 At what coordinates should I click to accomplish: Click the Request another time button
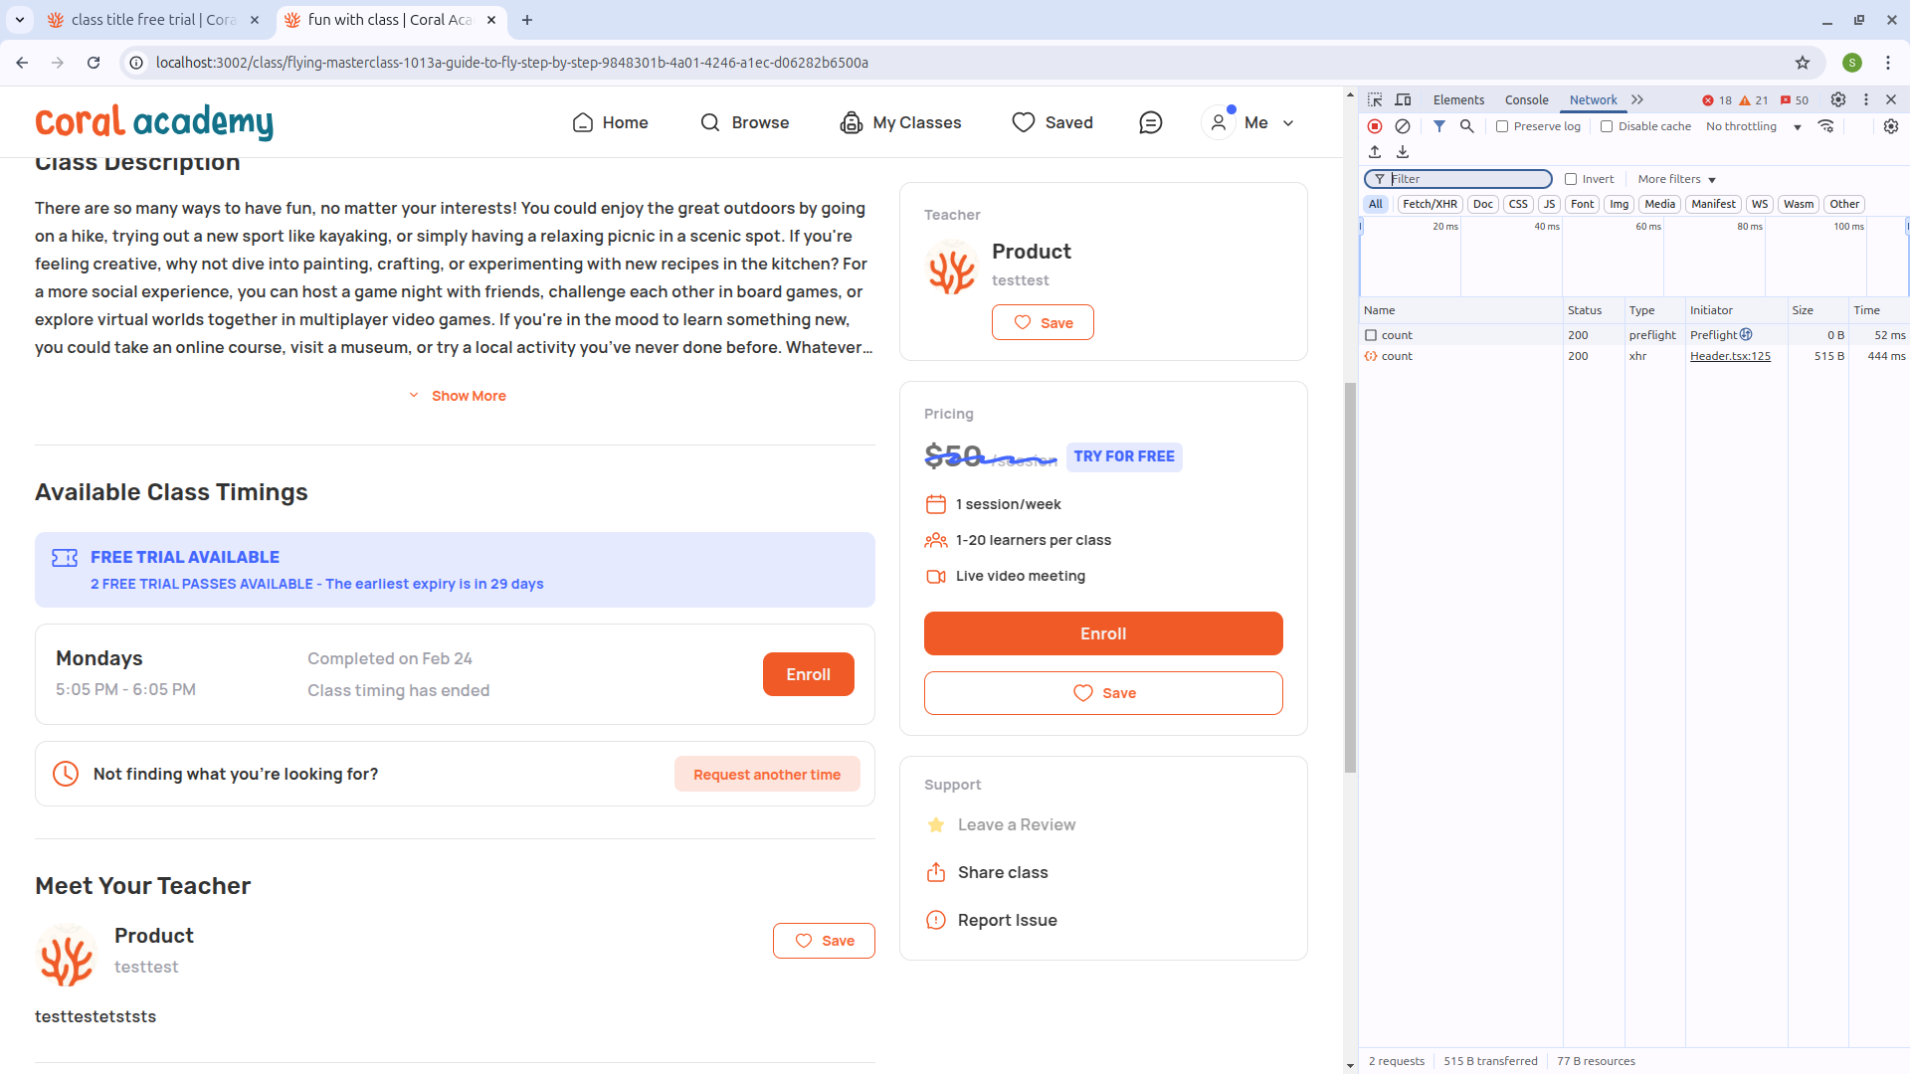[766, 775]
